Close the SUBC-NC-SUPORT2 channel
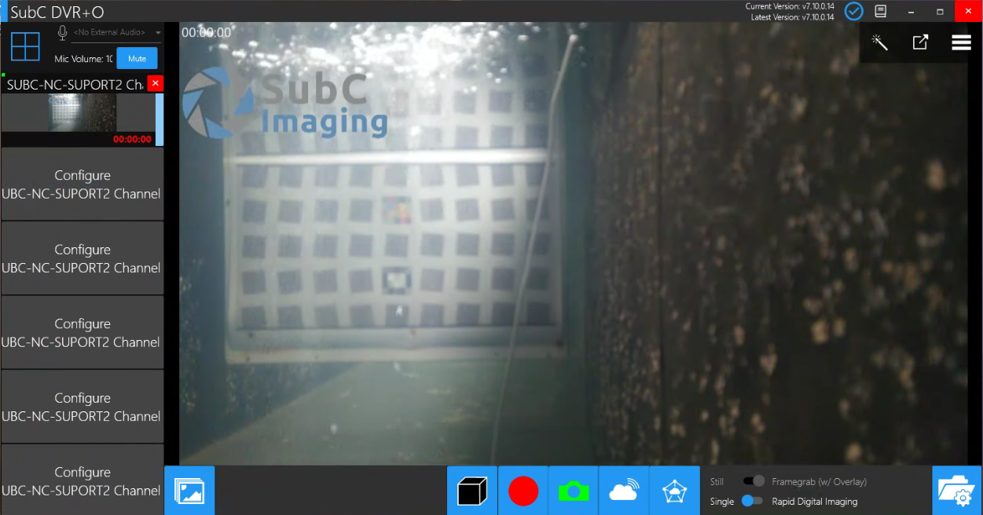 [156, 83]
